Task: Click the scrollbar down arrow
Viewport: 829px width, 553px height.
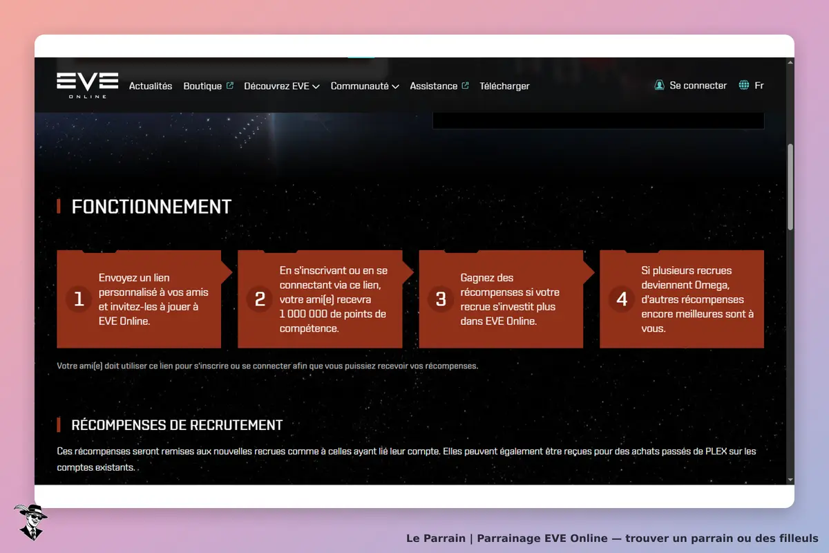Action: coord(790,480)
